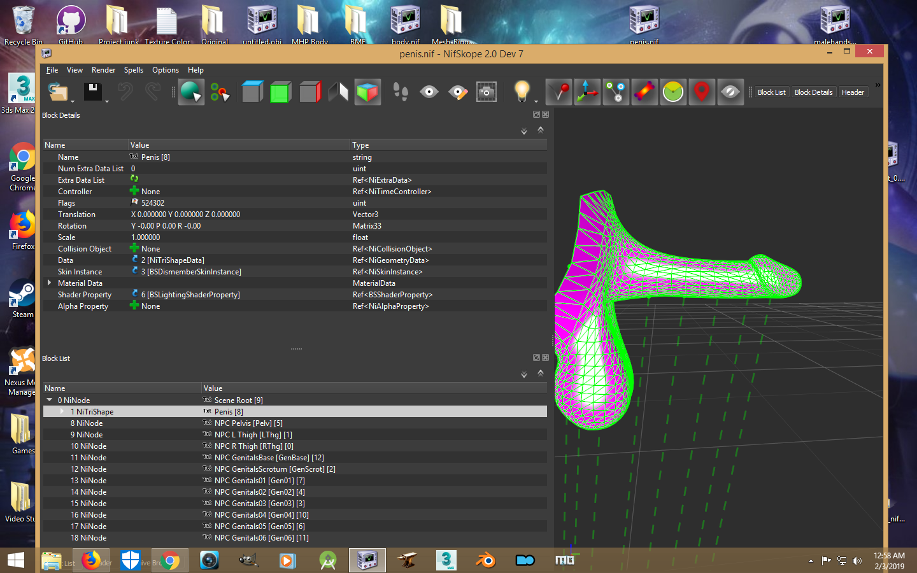
Task: Click the Block Details button
Action: pyautogui.click(x=813, y=92)
